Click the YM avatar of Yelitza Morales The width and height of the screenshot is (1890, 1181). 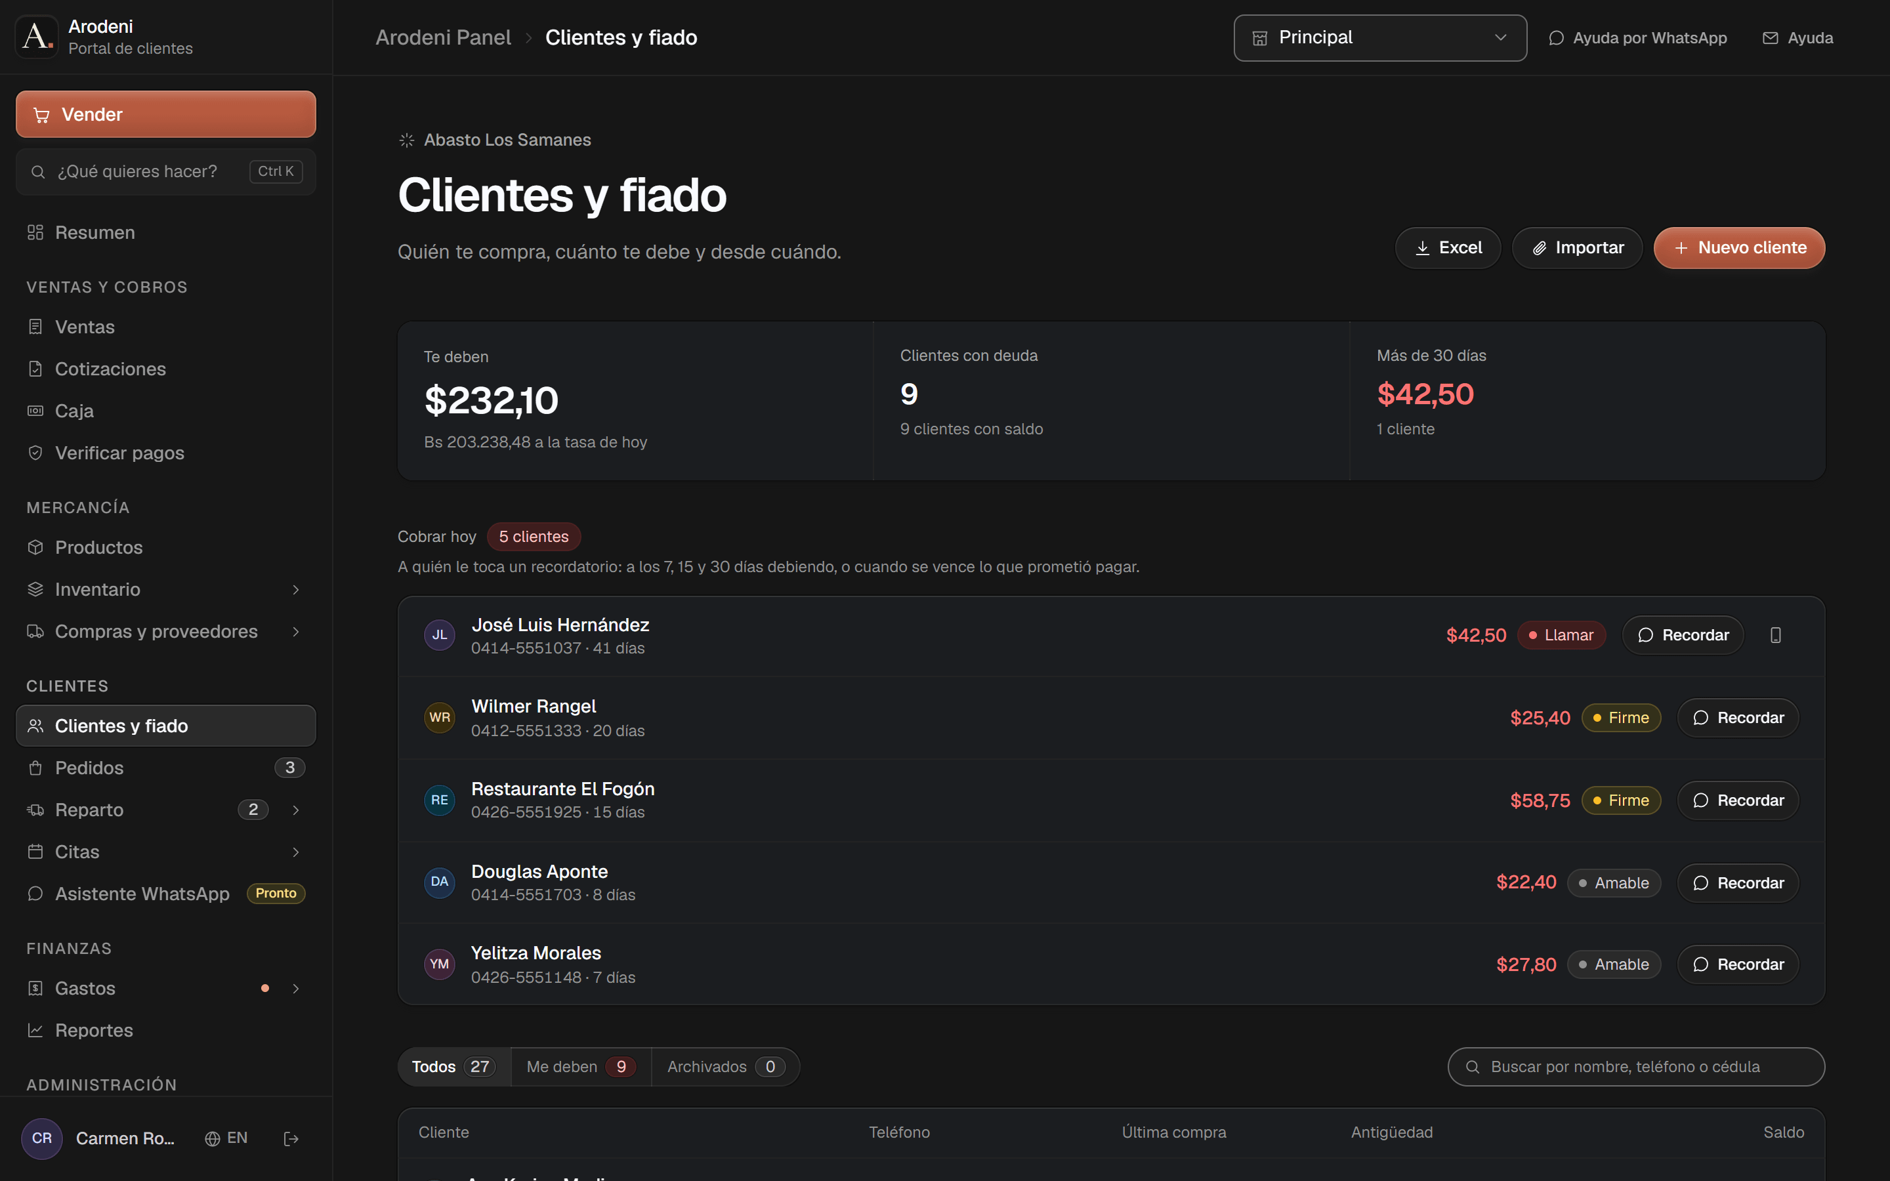point(440,964)
